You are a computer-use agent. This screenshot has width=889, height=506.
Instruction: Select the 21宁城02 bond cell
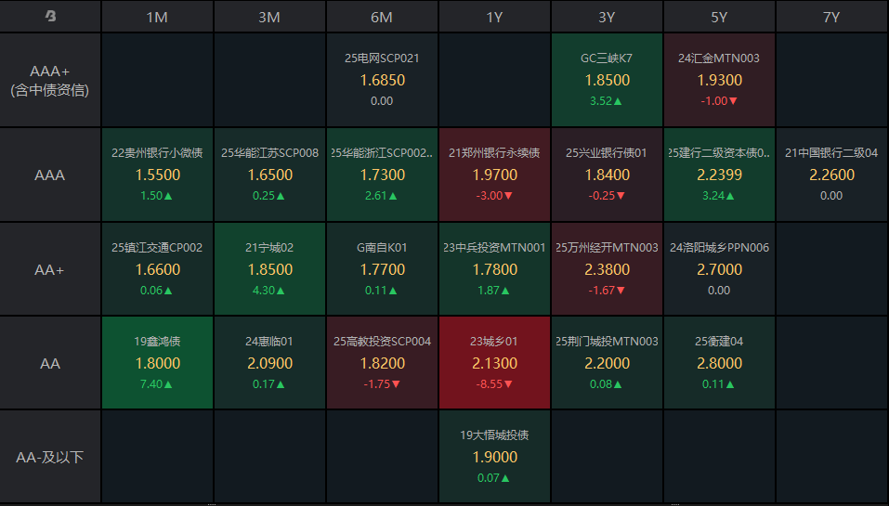269,269
